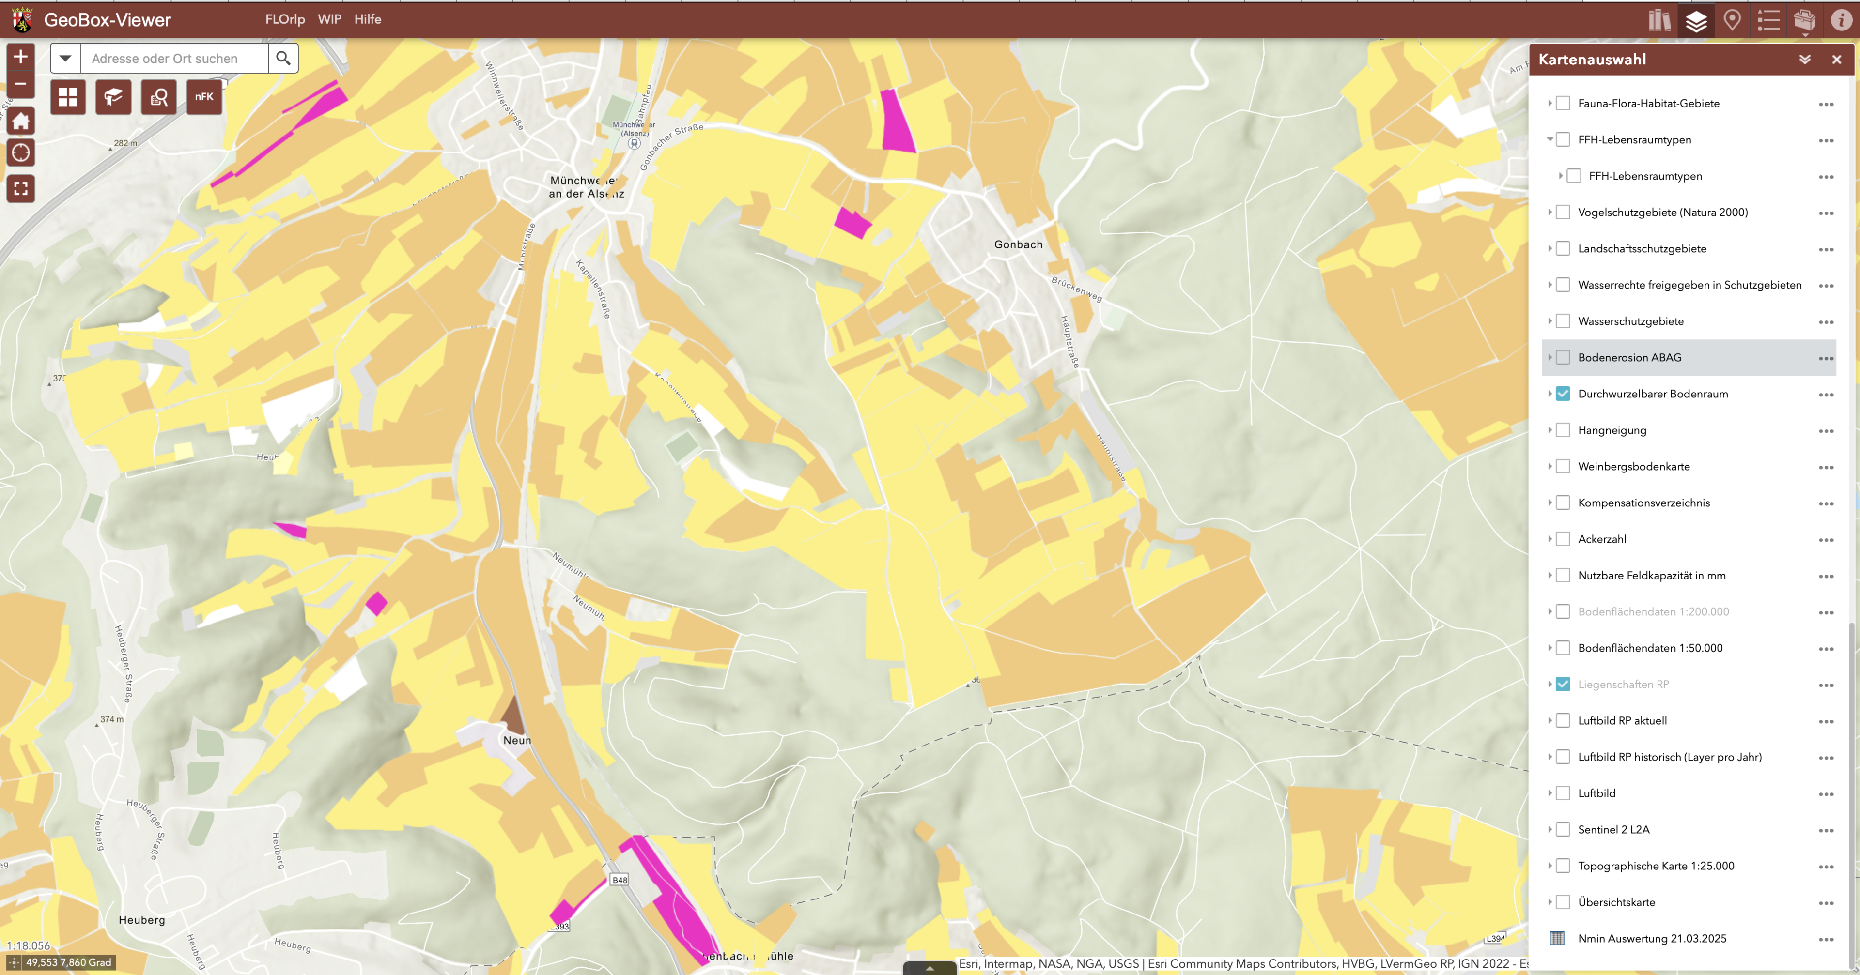Check the Bodenerosion ABAG layer
The height and width of the screenshot is (975, 1860).
pyautogui.click(x=1563, y=357)
